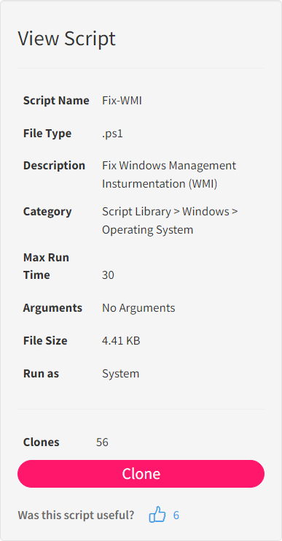Click the pink Clone button
The width and height of the screenshot is (282, 541).
[x=141, y=474]
